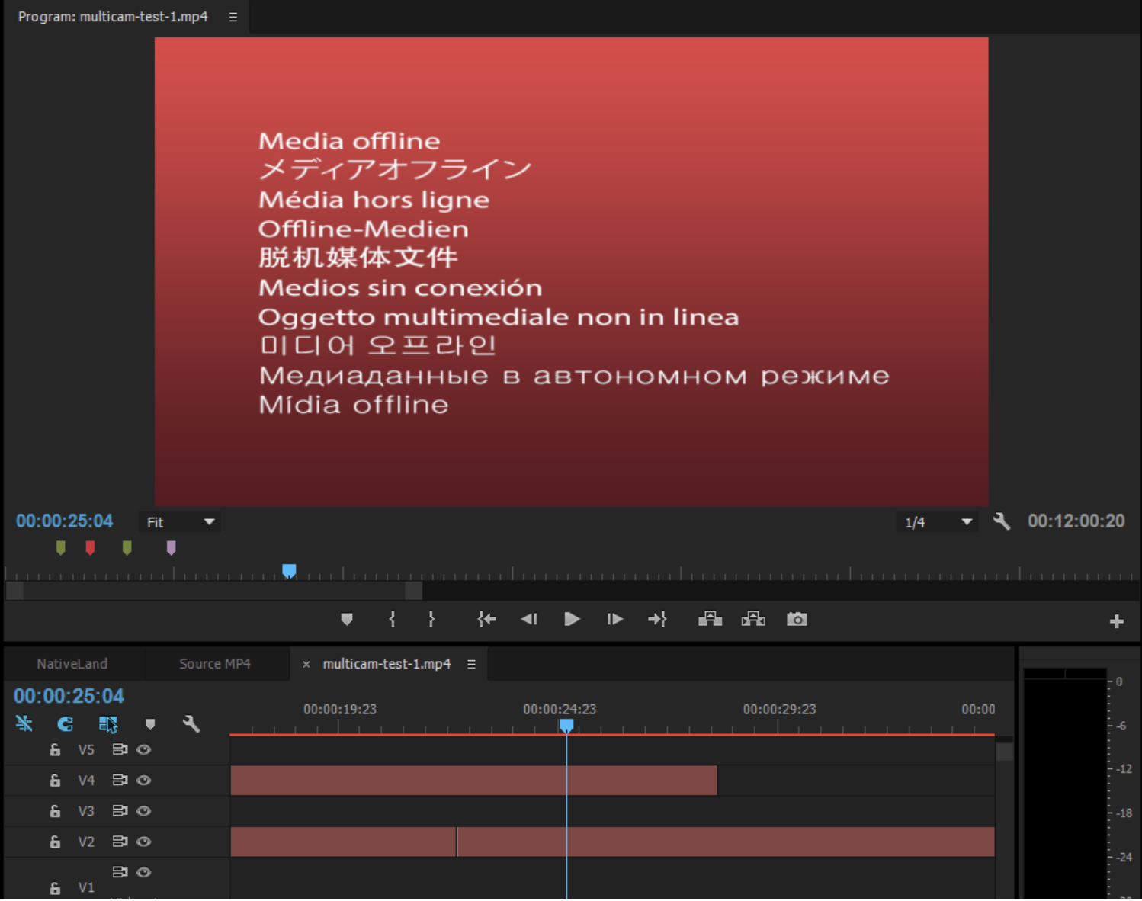Click the Go to In point icon
Screen dimensions: 1142x901
tap(486, 619)
